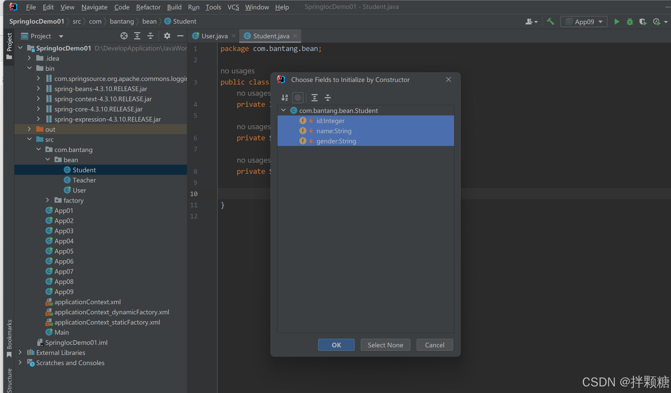671x393 pixels.
Task: Select the name:String field in list
Action: 334,131
